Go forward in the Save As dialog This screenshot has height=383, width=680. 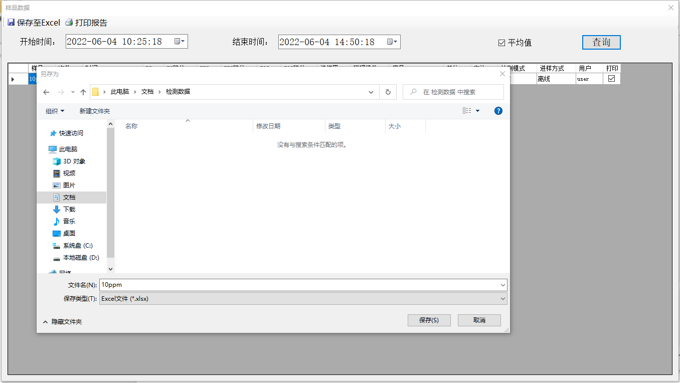point(61,92)
